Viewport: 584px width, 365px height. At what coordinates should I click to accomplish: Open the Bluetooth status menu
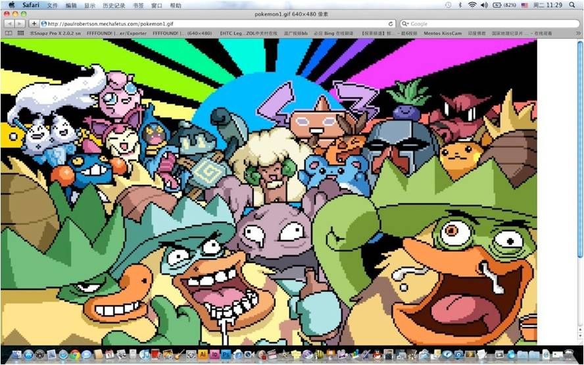(x=460, y=5)
